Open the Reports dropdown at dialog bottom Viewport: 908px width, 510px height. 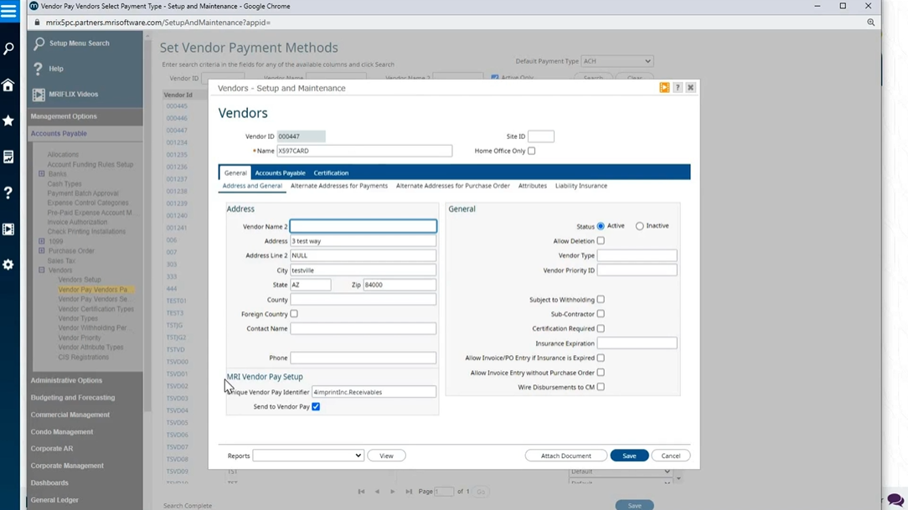(307, 456)
